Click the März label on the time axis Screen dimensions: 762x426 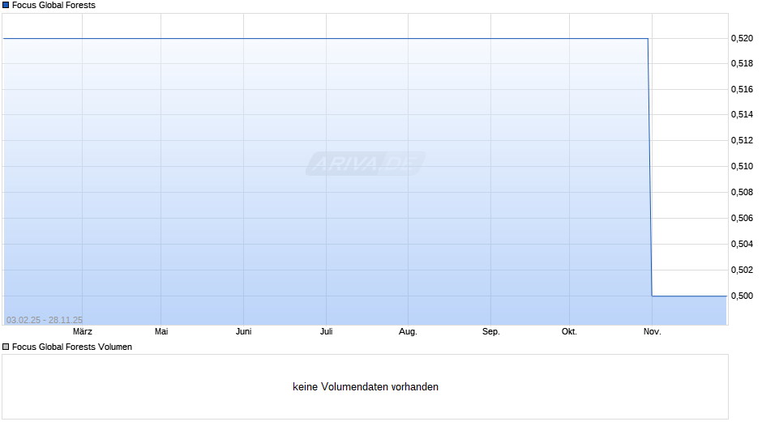click(82, 332)
